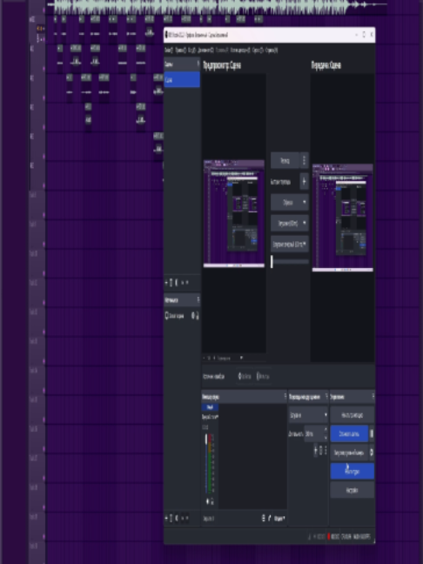Screen dimensions: 423x564
Task: Pause recording with the pause icon
Action: click(x=372, y=433)
